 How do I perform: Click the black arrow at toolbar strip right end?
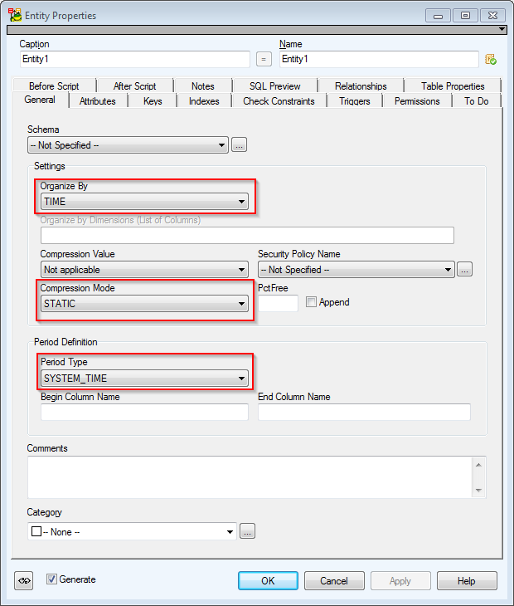pyautogui.click(x=502, y=29)
